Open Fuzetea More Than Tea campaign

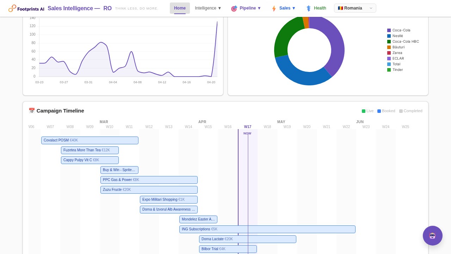point(90,150)
